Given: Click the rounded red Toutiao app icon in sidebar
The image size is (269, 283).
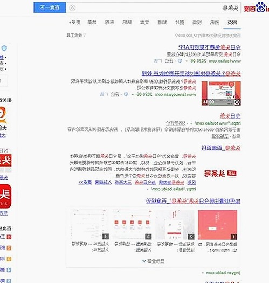Looking at the screenshot, I should 5,196.
